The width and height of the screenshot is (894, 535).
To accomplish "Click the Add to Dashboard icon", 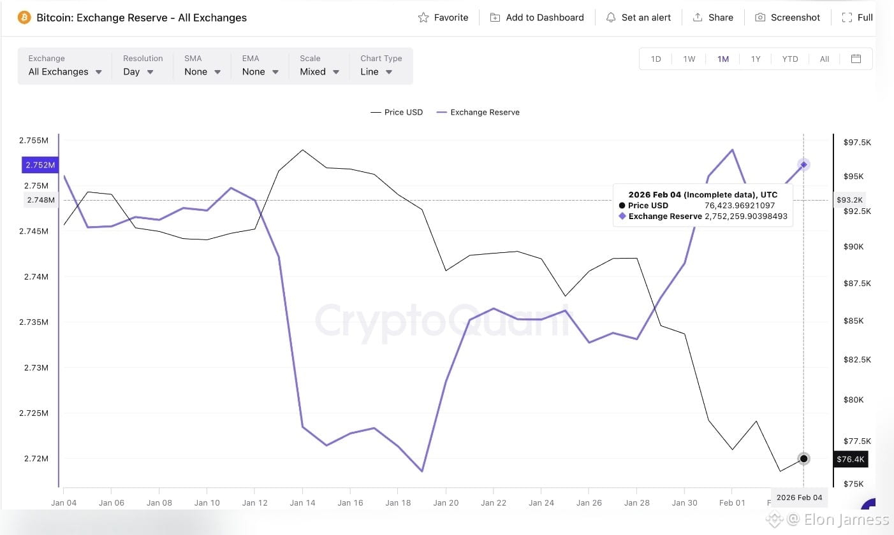I will 495,17.
